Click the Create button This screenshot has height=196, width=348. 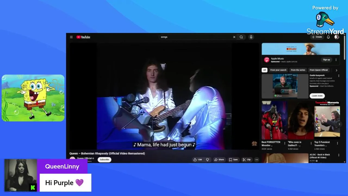[317, 37]
